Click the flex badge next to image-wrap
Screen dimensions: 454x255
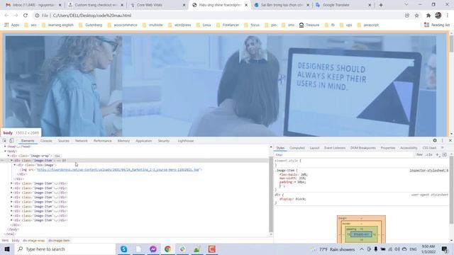pos(57,156)
